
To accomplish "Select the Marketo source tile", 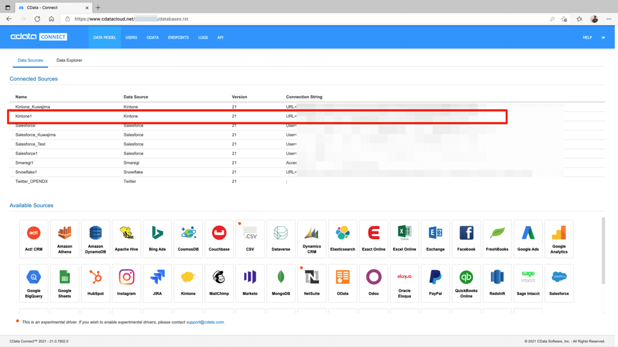I will tap(250, 283).
